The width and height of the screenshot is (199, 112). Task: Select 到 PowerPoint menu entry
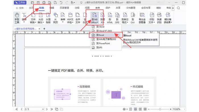coord(106,43)
